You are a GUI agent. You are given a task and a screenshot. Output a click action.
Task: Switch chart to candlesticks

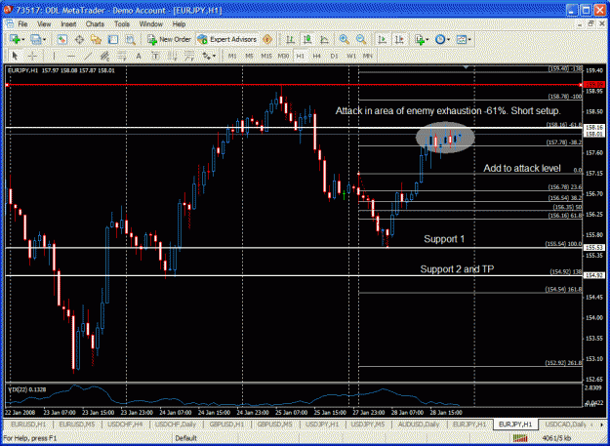[307, 39]
